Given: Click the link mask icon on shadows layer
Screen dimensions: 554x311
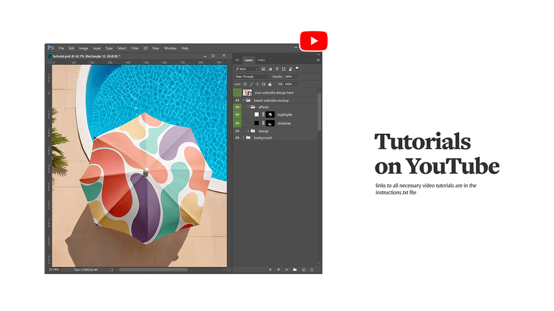Looking at the screenshot, I should (x=263, y=123).
